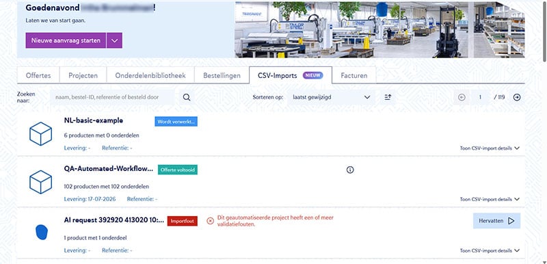Expand CSV-import details for NL-basic-example
This screenshot has height=264, width=547.
click(490, 148)
